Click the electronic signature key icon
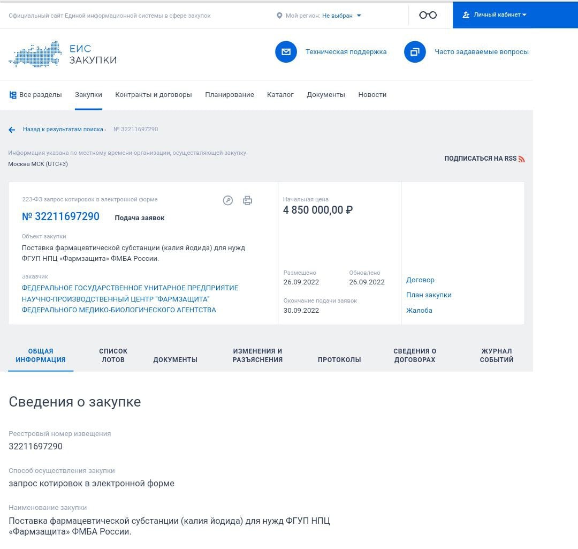The height and width of the screenshot is (549, 578). [228, 201]
